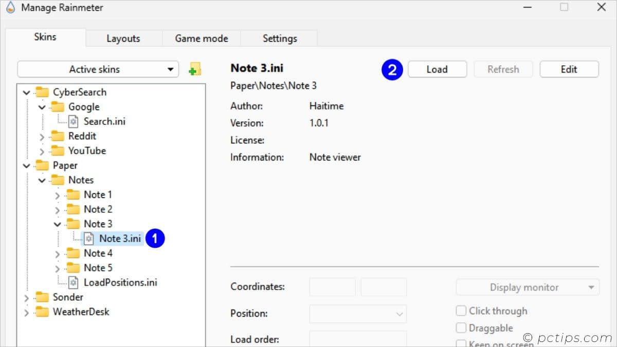Click the Note 4 folder icon
This screenshot has height=347, width=617.
74,253
